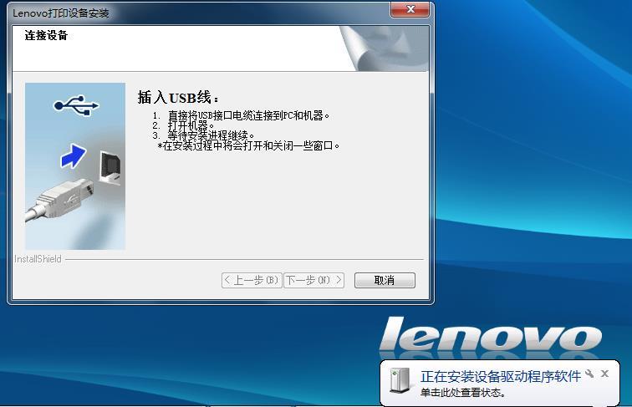Proceed with the 下一步 (N) button
The height and width of the screenshot is (407, 632).
pos(314,280)
